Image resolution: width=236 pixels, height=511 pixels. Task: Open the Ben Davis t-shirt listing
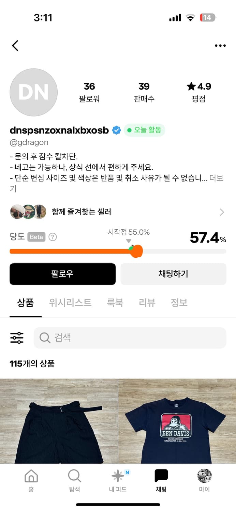pyautogui.click(x=177, y=422)
